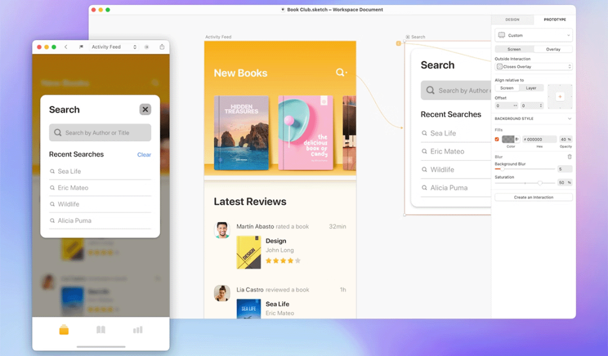Select Overlay in the Screen/Overlay toggle
Viewport: 608px width, 356px height.
(x=553, y=49)
